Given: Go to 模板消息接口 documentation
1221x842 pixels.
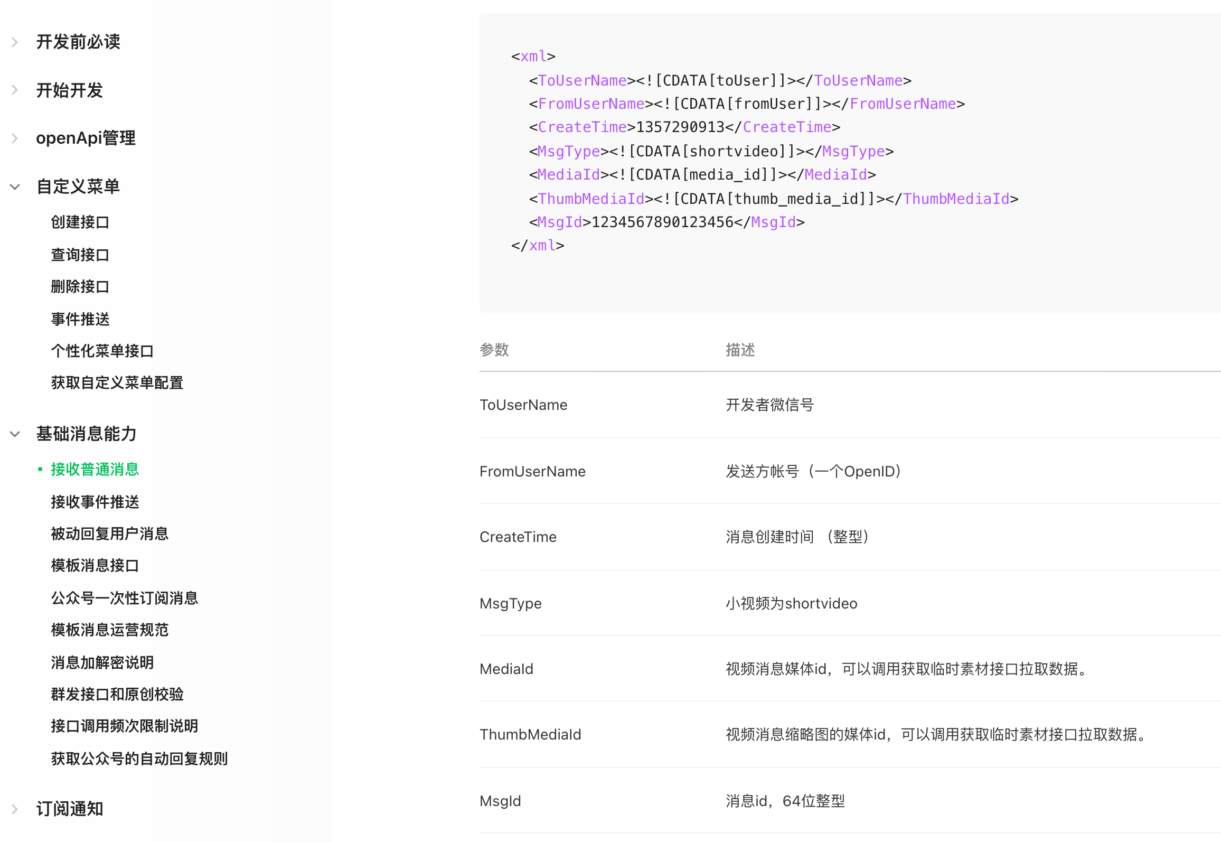Looking at the screenshot, I should [95, 566].
